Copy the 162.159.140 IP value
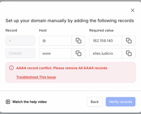 click(x=129, y=41)
